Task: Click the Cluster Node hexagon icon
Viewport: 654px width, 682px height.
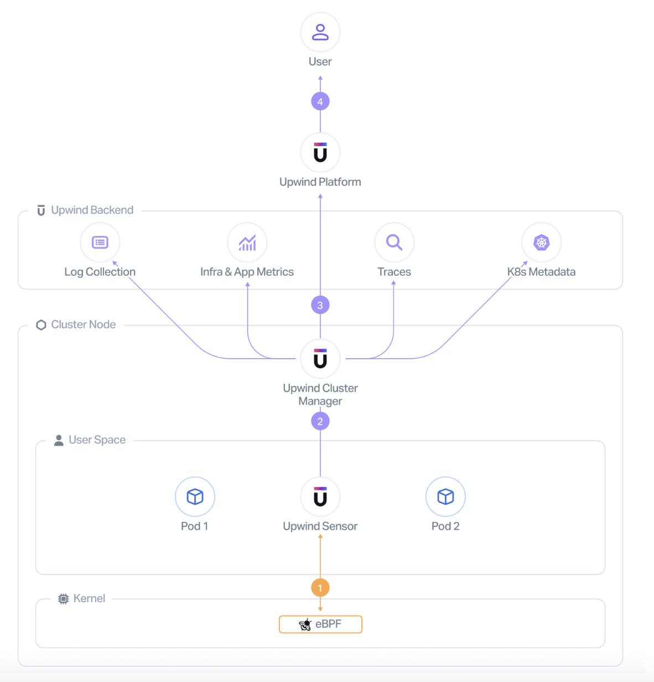Action: pos(41,325)
